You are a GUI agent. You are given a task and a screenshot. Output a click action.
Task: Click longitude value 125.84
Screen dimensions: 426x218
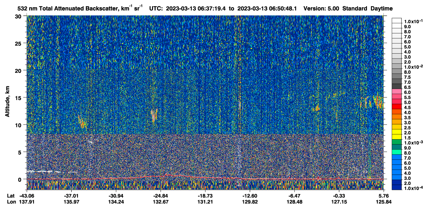click(384, 202)
